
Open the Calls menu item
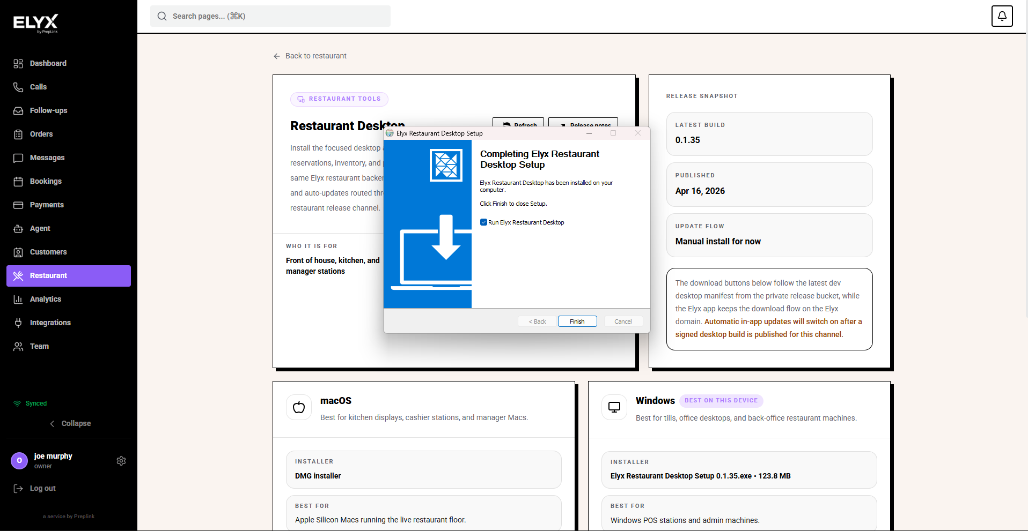point(69,87)
